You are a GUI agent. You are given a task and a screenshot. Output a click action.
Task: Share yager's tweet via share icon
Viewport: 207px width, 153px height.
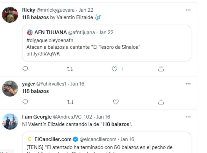click(161, 102)
